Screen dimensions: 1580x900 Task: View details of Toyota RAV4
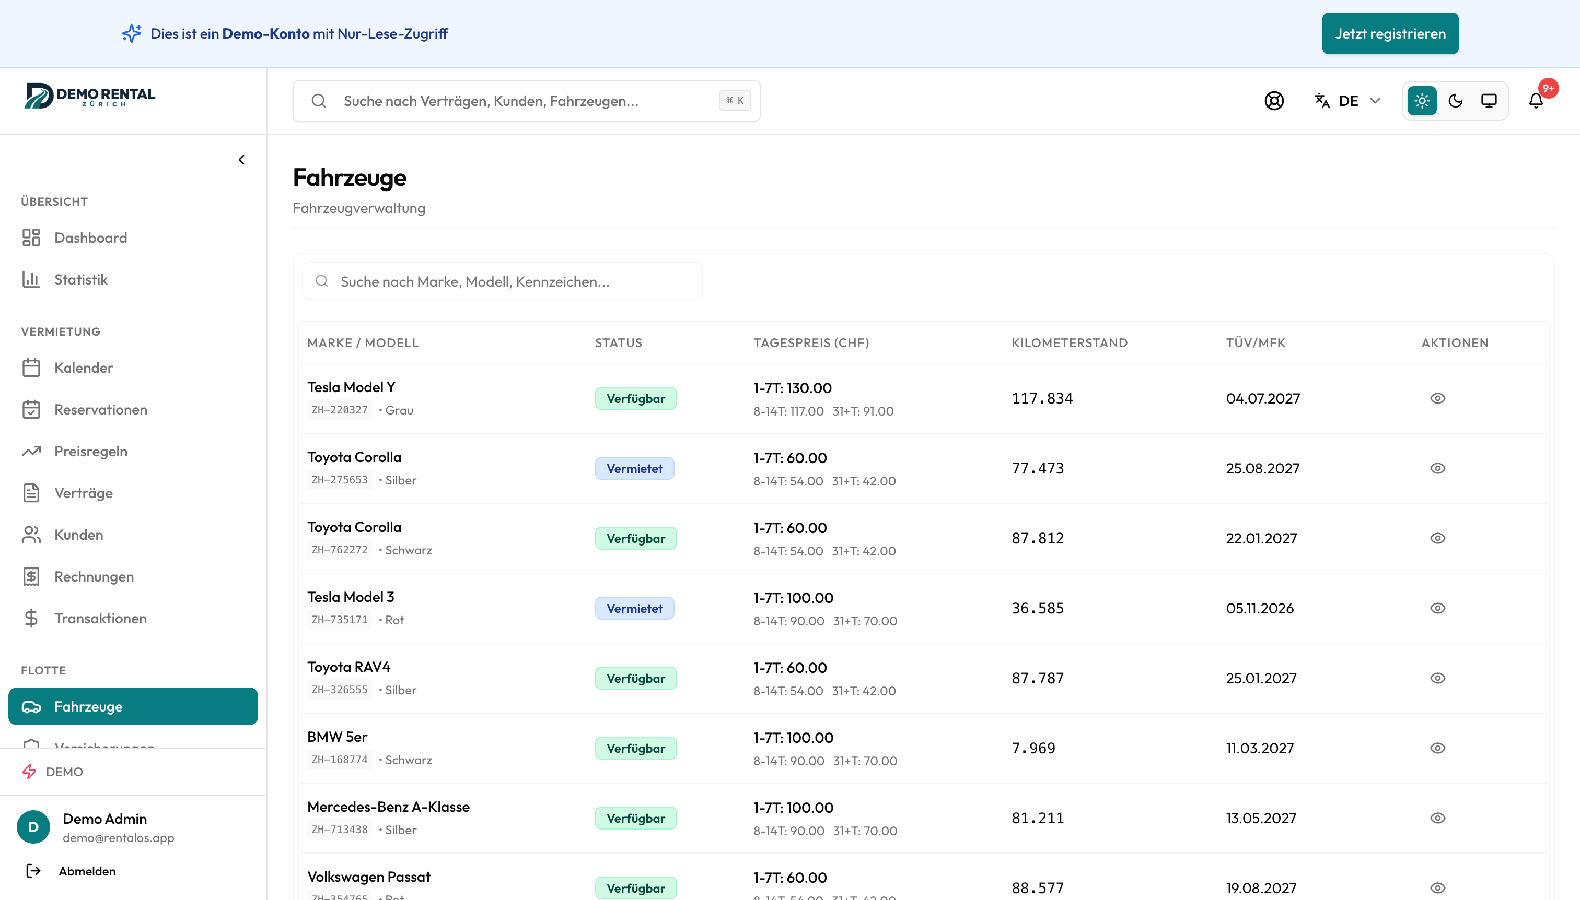(1438, 678)
